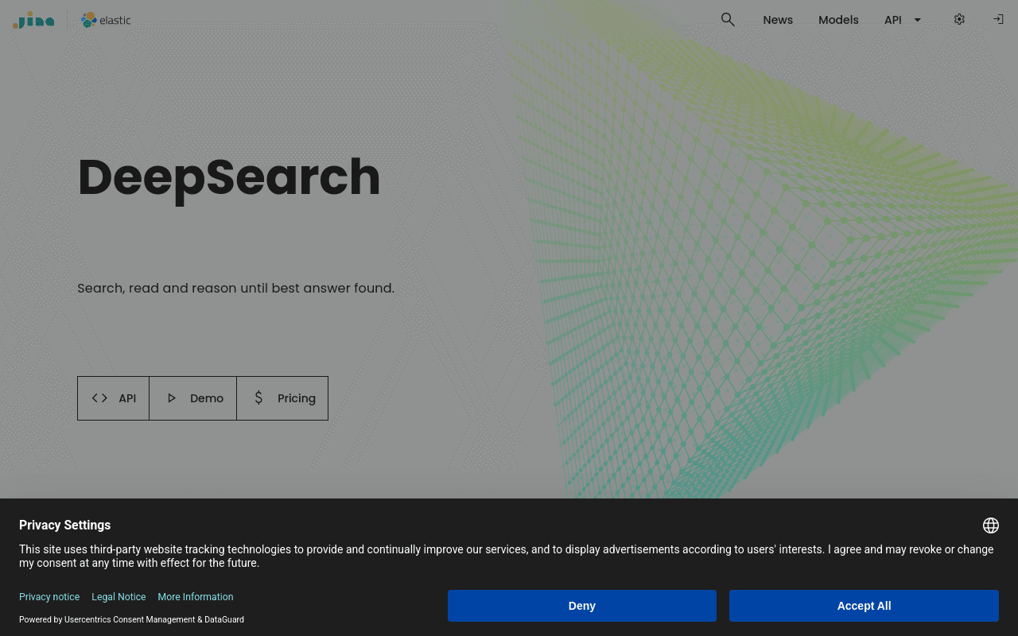
Task: Click the API button
Action: (x=113, y=398)
